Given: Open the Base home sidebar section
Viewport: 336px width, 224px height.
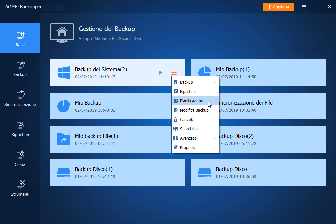Looking at the screenshot, I should click(x=20, y=38).
